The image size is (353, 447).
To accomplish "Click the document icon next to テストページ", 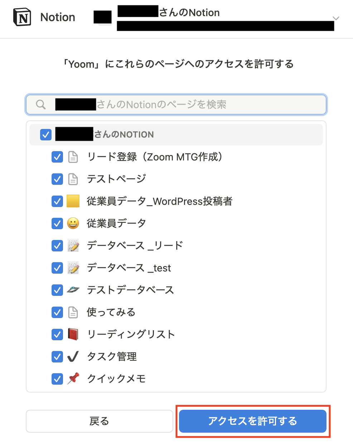I will (73, 179).
